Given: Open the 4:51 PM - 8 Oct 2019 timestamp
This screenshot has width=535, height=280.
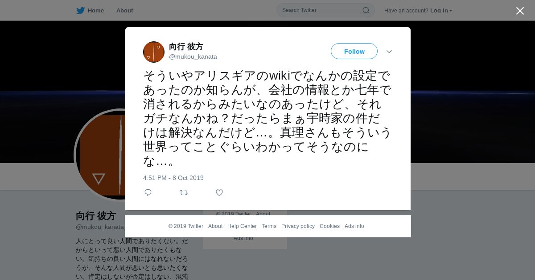Looking at the screenshot, I should pos(173,178).
